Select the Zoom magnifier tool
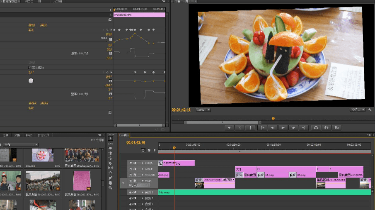Image resolution: width=375 pixels, height=210 pixels. click(111, 188)
